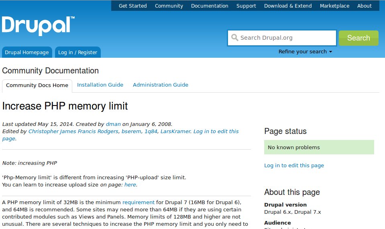Viewport: 385px width, 229px height.
Task: Open LarsKramer profile link
Action: pyautogui.click(x=175, y=132)
